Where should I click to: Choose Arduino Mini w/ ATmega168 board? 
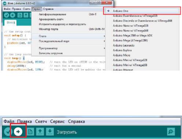point(142,65)
